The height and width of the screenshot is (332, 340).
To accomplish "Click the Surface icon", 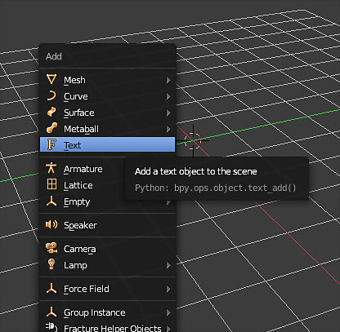I will 51,112.
